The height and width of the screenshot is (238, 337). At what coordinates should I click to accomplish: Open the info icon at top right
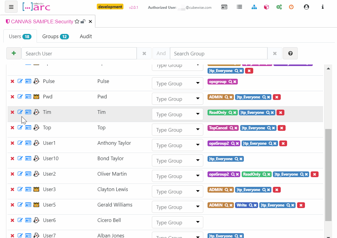click(322, 7)
